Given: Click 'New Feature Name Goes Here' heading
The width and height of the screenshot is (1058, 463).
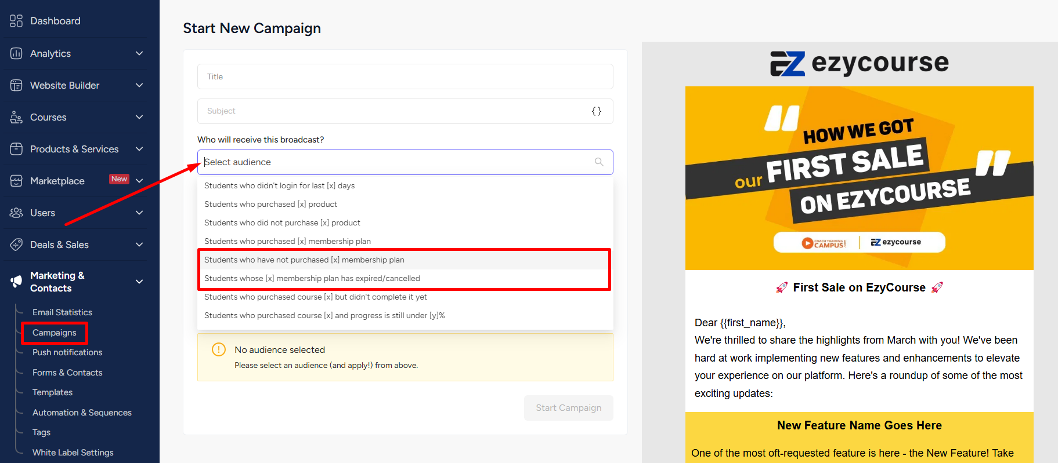Looking at the screenshot, I should pyautogui.click(x=860, y=425).
